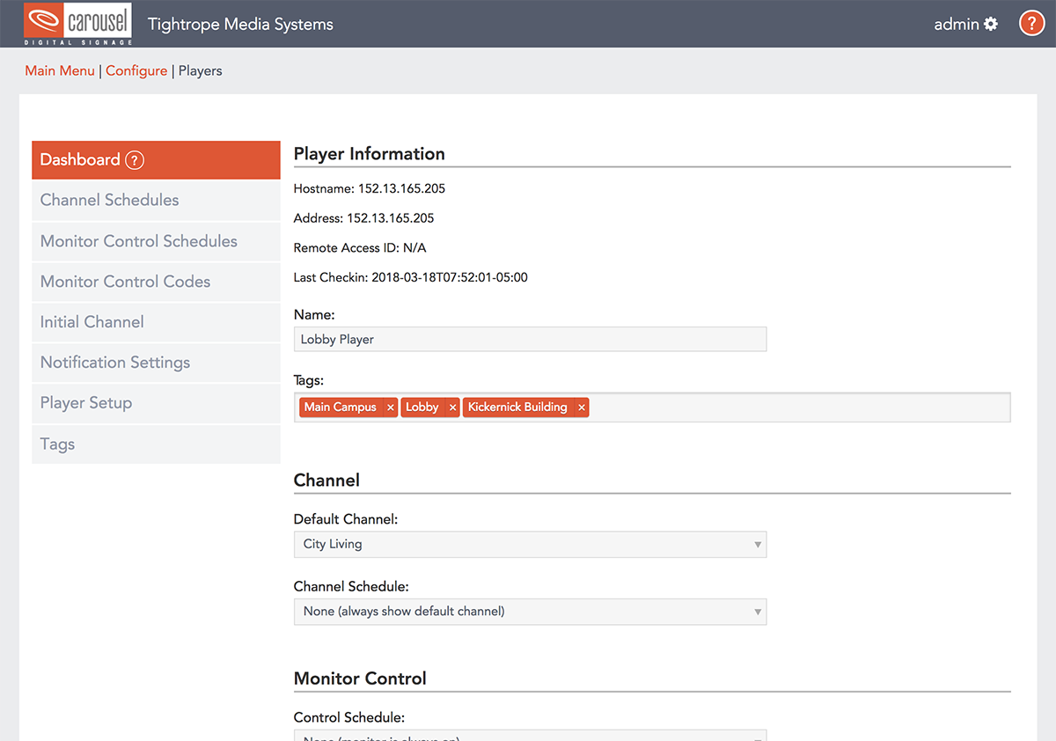Switch to the Notification Settings section
The image size is (1056, 741).
pyautogui.click(x=114, y=363)
